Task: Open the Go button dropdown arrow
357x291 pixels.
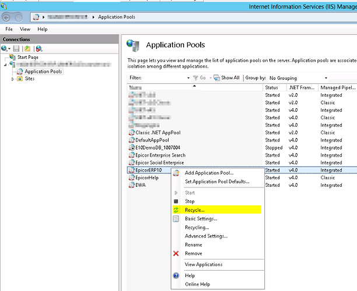Action: [211, 78]
